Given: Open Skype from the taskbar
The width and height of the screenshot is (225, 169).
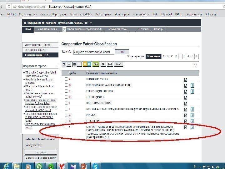Looking at the screenshot, I should click(x=95, y=166).
